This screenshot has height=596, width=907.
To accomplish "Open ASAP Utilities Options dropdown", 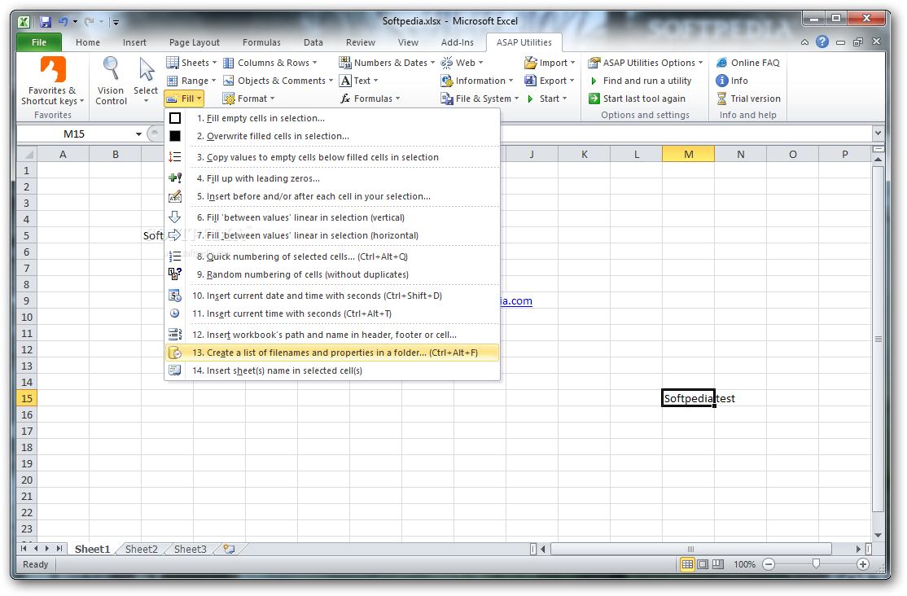I will point(646,63).
